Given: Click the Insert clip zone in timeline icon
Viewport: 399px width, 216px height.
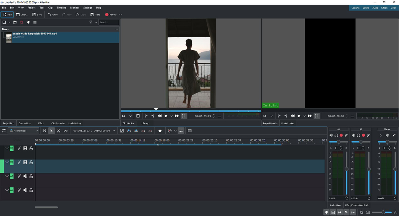Looking at the screenshot, I should click(129, 131).
